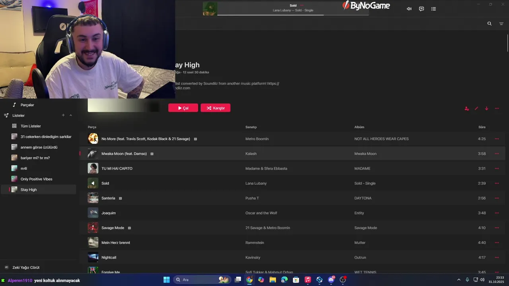
Task: Open the Only Positive Vibes playlist
Action: (x=37, y=179)
